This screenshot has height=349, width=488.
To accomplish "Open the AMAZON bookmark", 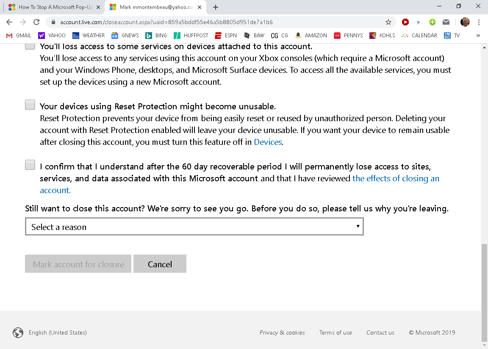I will click(x=311, y=36).
